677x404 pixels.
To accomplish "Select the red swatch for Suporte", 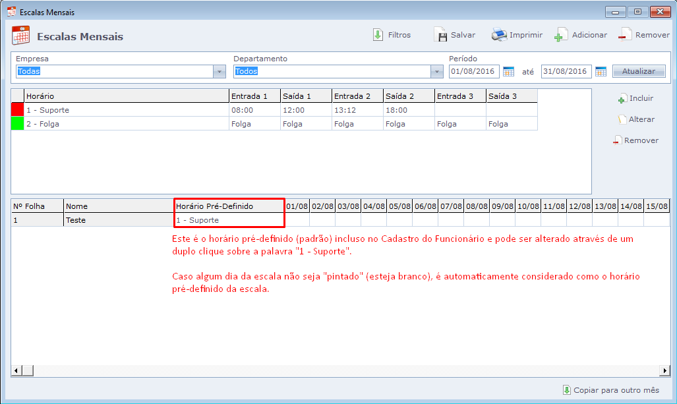I will click(x=17, y=110).
